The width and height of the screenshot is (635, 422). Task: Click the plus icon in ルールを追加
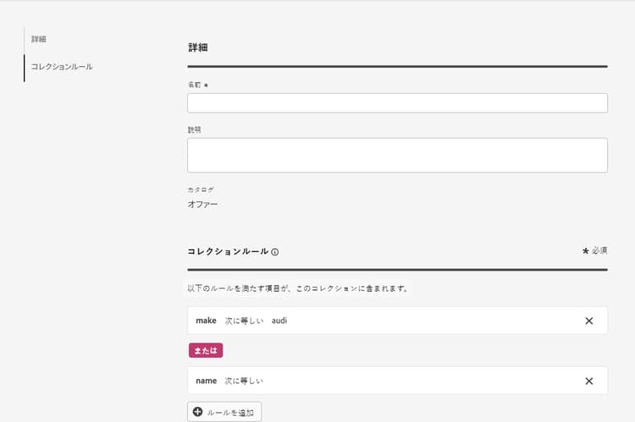[198, 412]
